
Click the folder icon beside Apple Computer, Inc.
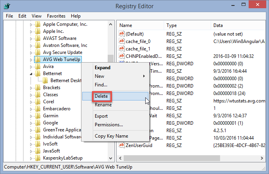(x=38, y=24)
